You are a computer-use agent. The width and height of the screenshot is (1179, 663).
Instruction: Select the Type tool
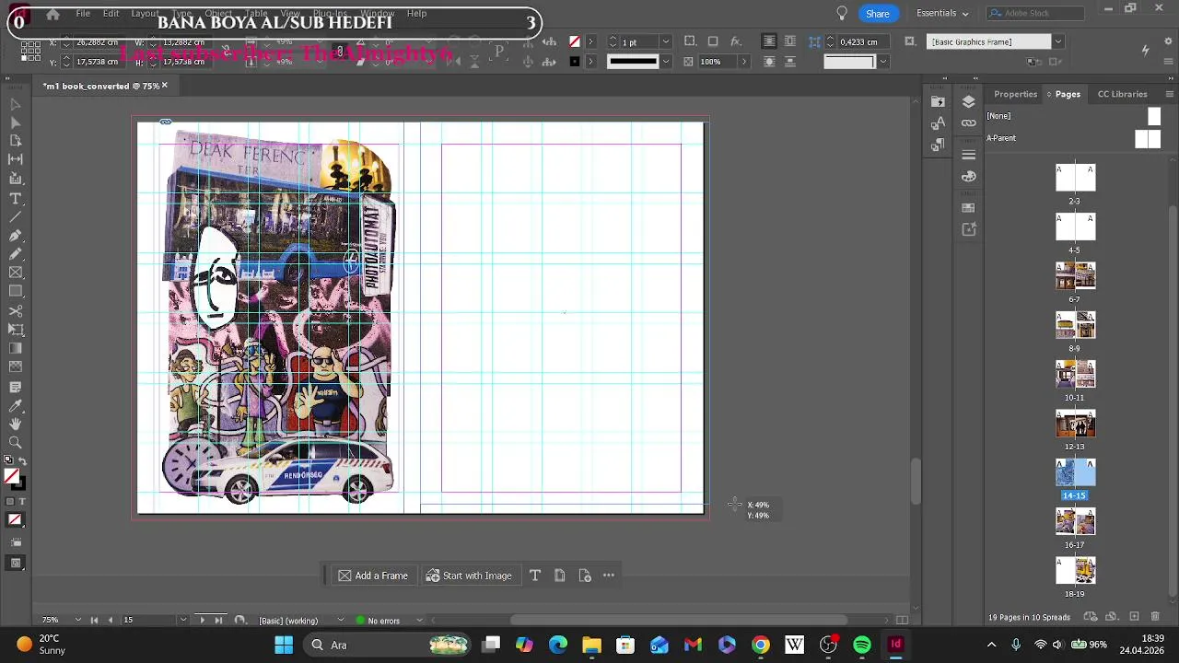16,199
